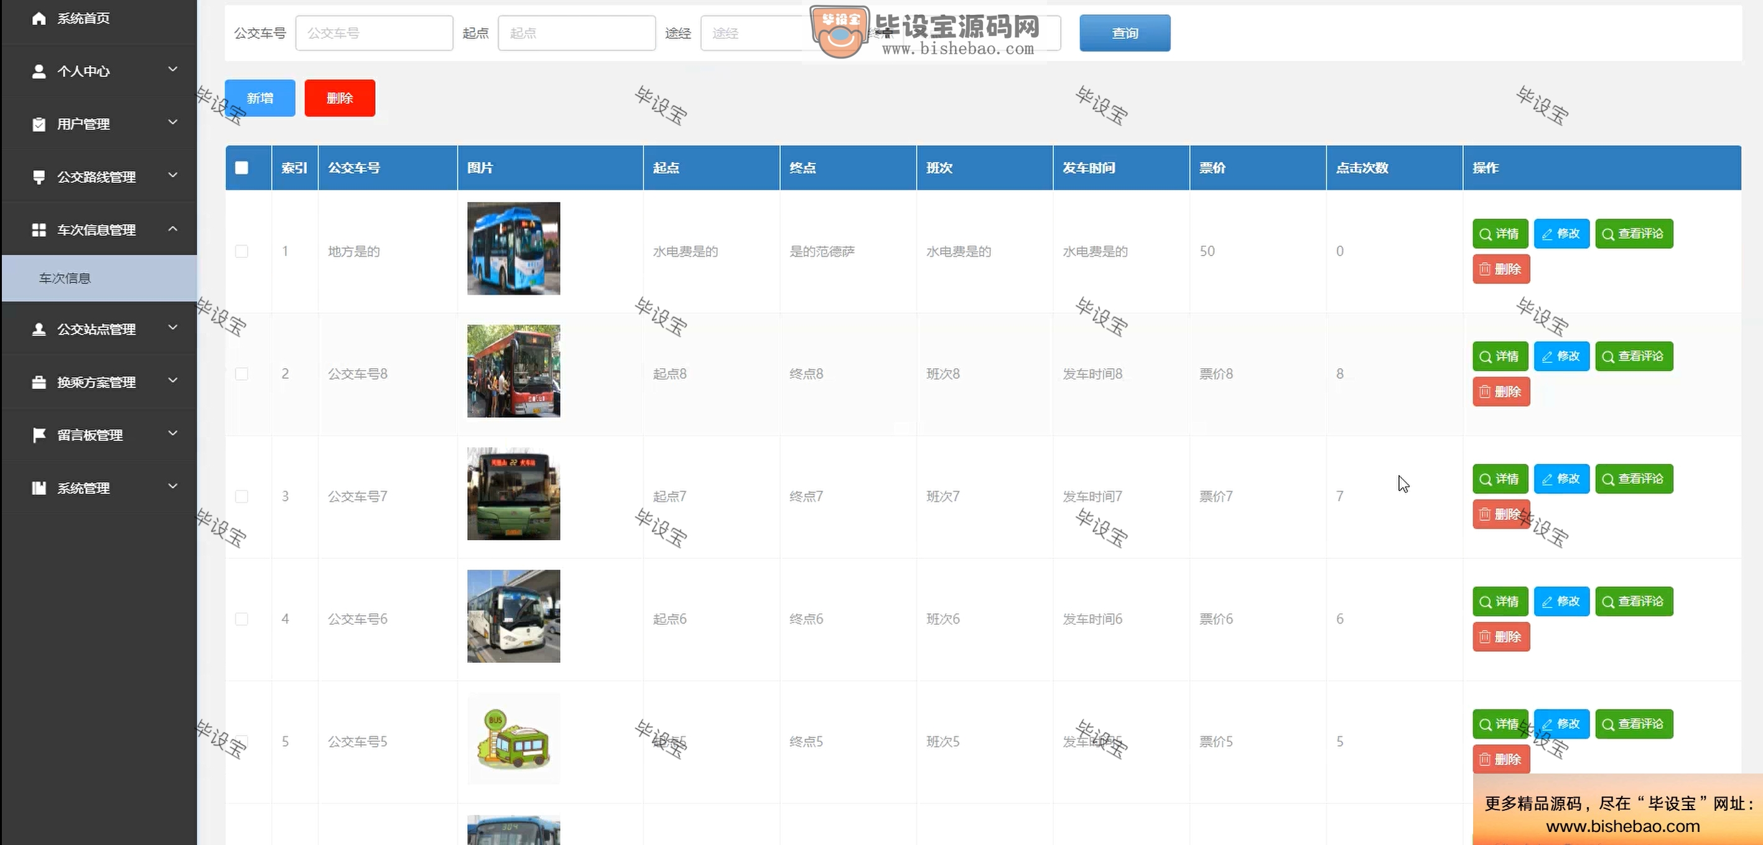Click trash icon in row 1 删除 button
The width and height of the screenshot is (1763, 845).
1484,269
